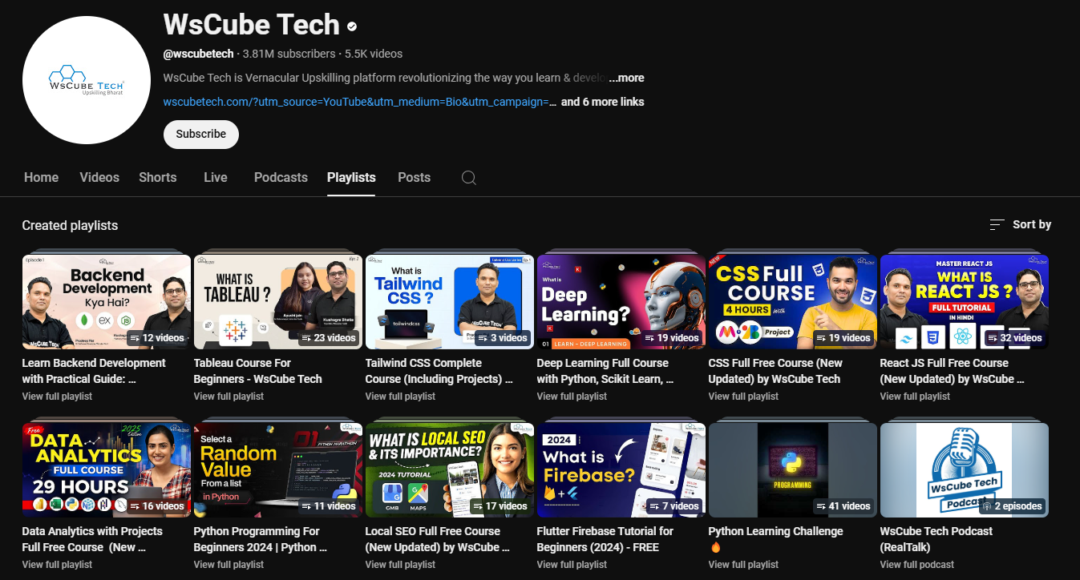This screenshot has width=1080, height=580.
Task: Open the wscubetech.com website link
Action: point(360,102)
